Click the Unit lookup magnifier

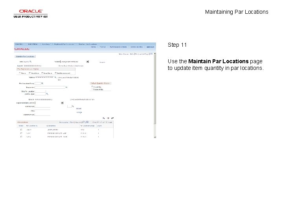click(31, 62)
